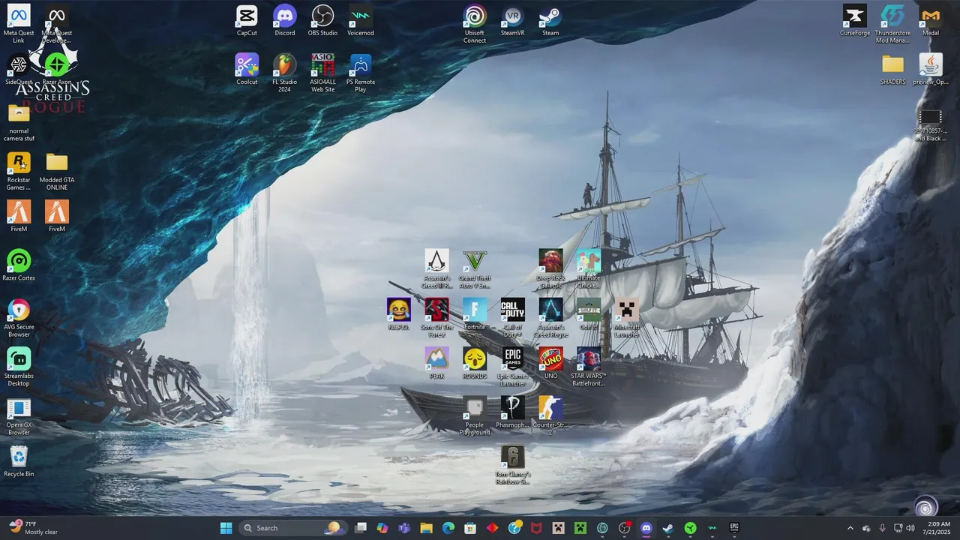This screenshot has width=960, height=540.
Task: Select the Steam desktop shortcut
Action: (x=550, y=21)
